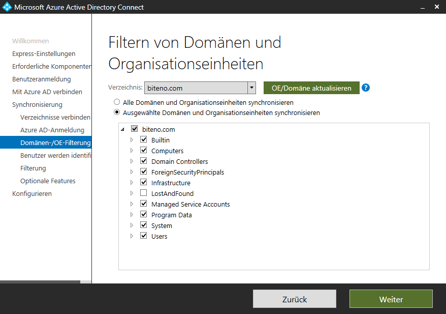Screen dimensions: 446x314
Task: Select the 'Managed Service Accounts' tree label
Action: (190, 204)
